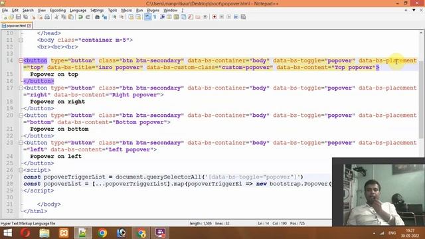Image resolution: width=425 pixels, height=239 pixels.
Task: Open the Settings menu
Action: (x=97, y=11)
